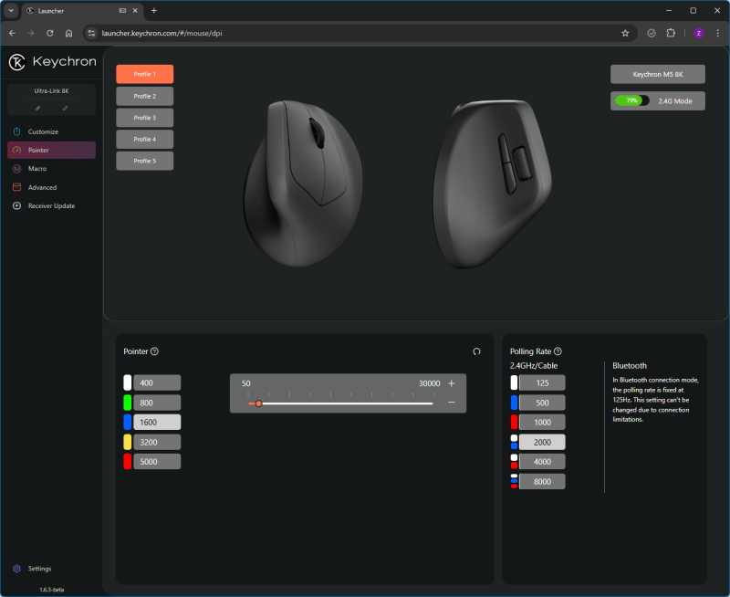Select the 5000 DPI level

click(157, 462)
